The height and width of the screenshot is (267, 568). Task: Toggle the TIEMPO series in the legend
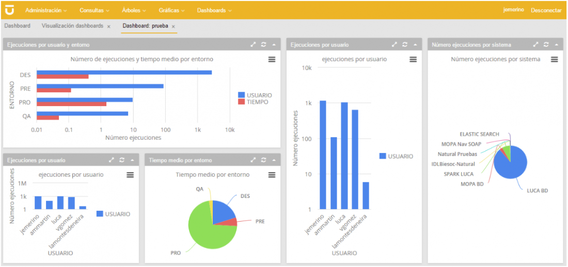coord(254,102)
